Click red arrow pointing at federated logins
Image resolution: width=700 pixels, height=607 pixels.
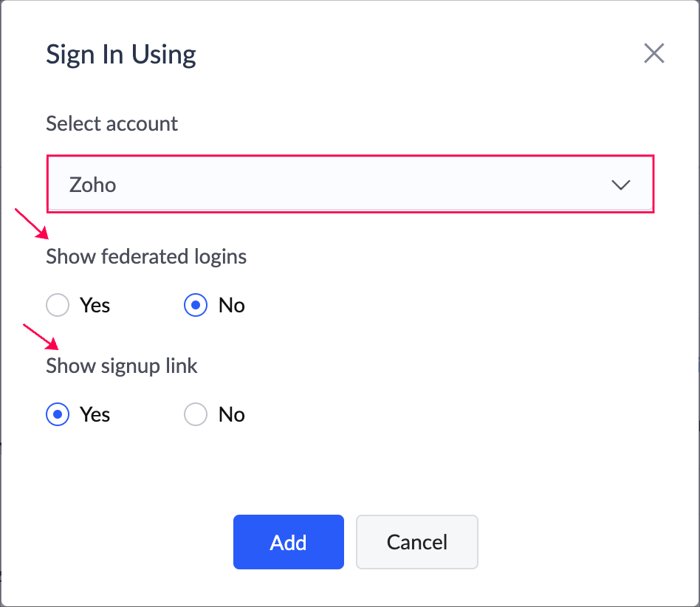32,224
